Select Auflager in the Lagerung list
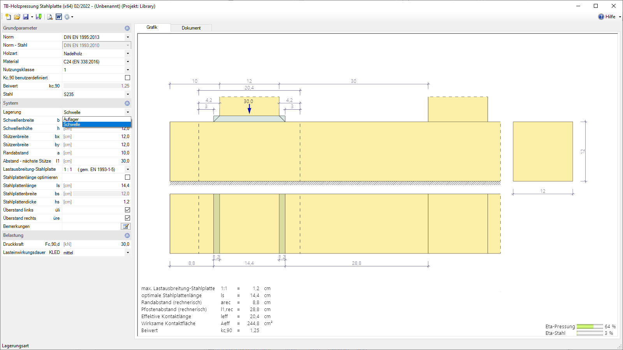The image size is (623, 350). pos(97,119)
